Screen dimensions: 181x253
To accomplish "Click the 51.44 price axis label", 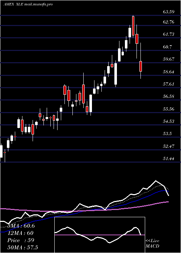I will (169, 159).
